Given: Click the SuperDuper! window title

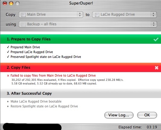Looking at the screenshot, I should point(81,3).
